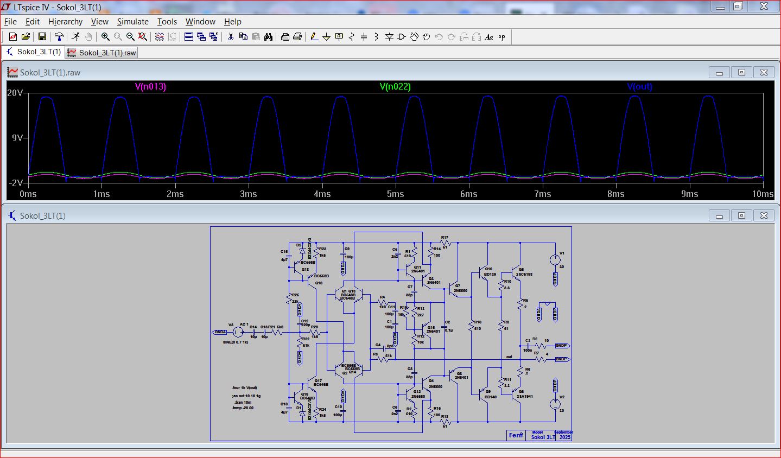
Task: Choose the Diode component tool
Action: [389, 37]
